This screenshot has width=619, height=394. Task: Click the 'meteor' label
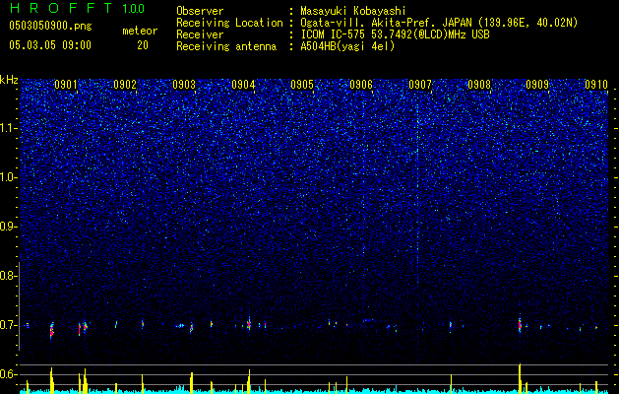pos(140,31)
